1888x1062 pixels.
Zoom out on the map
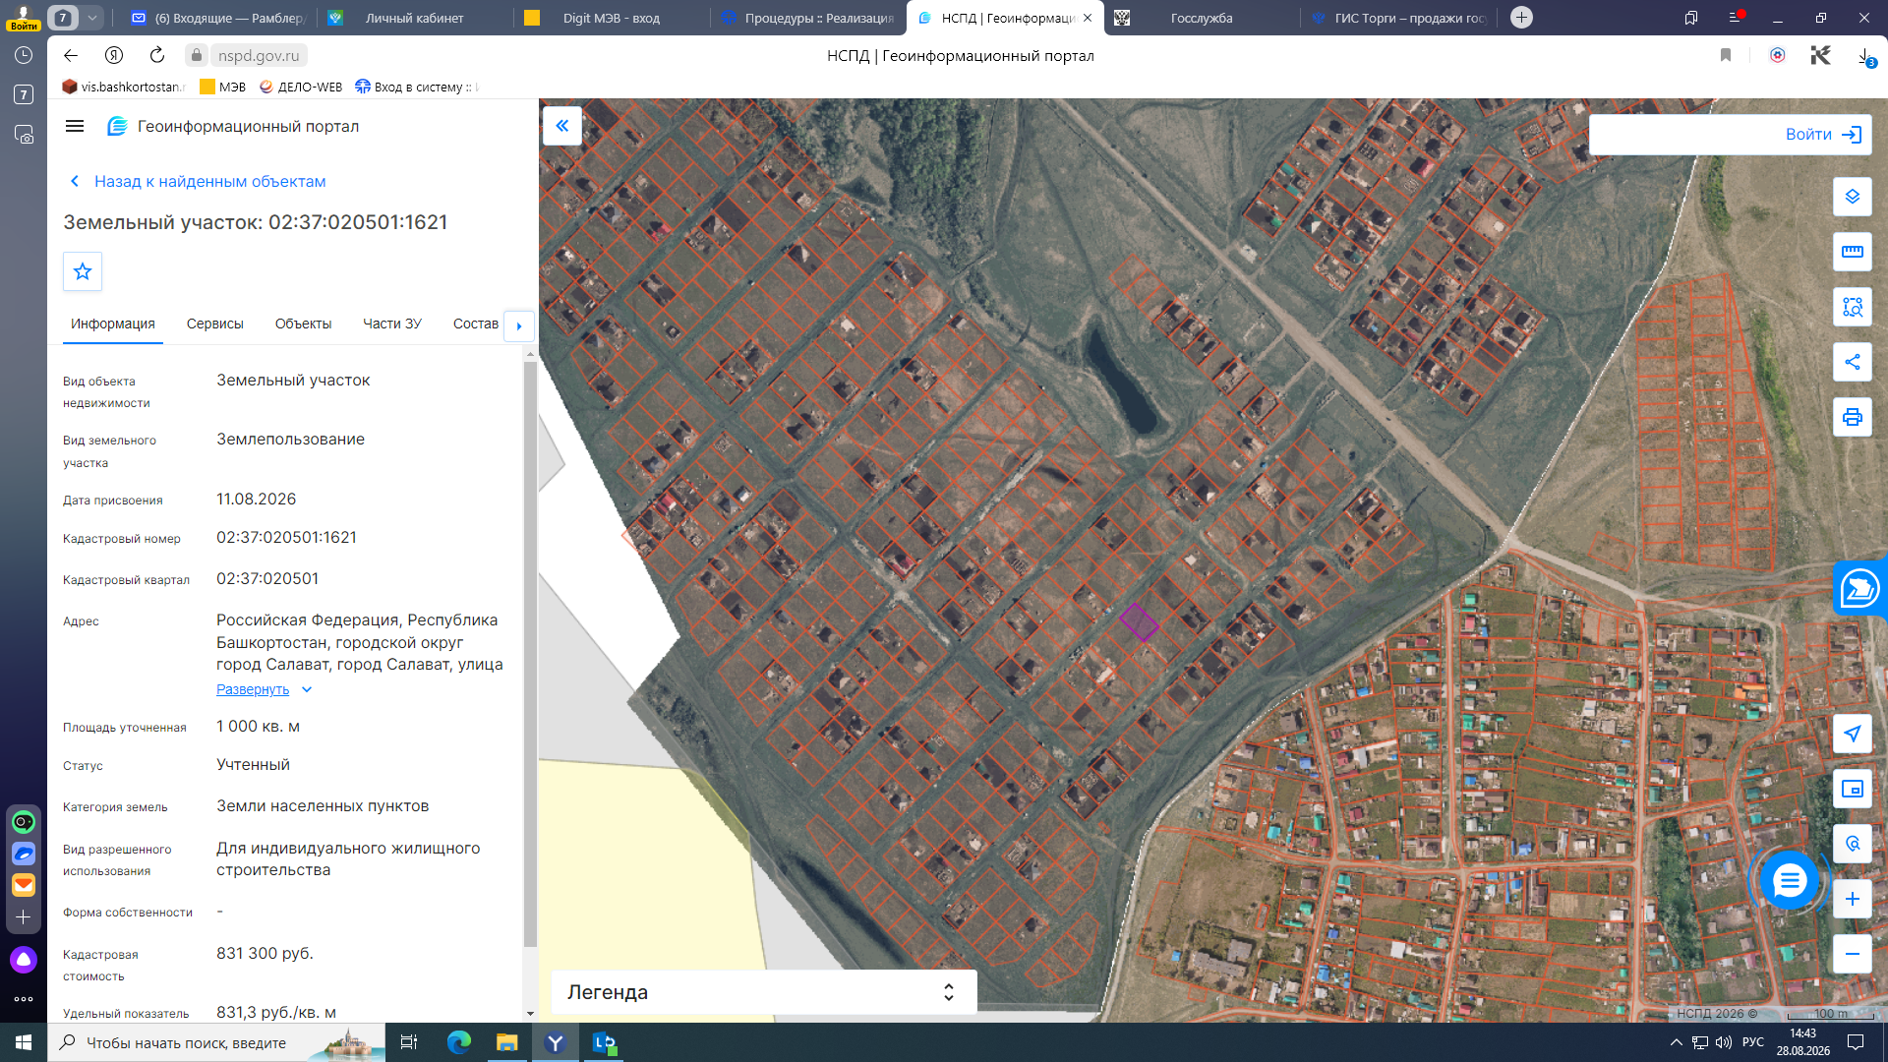tap(1852, 954)
